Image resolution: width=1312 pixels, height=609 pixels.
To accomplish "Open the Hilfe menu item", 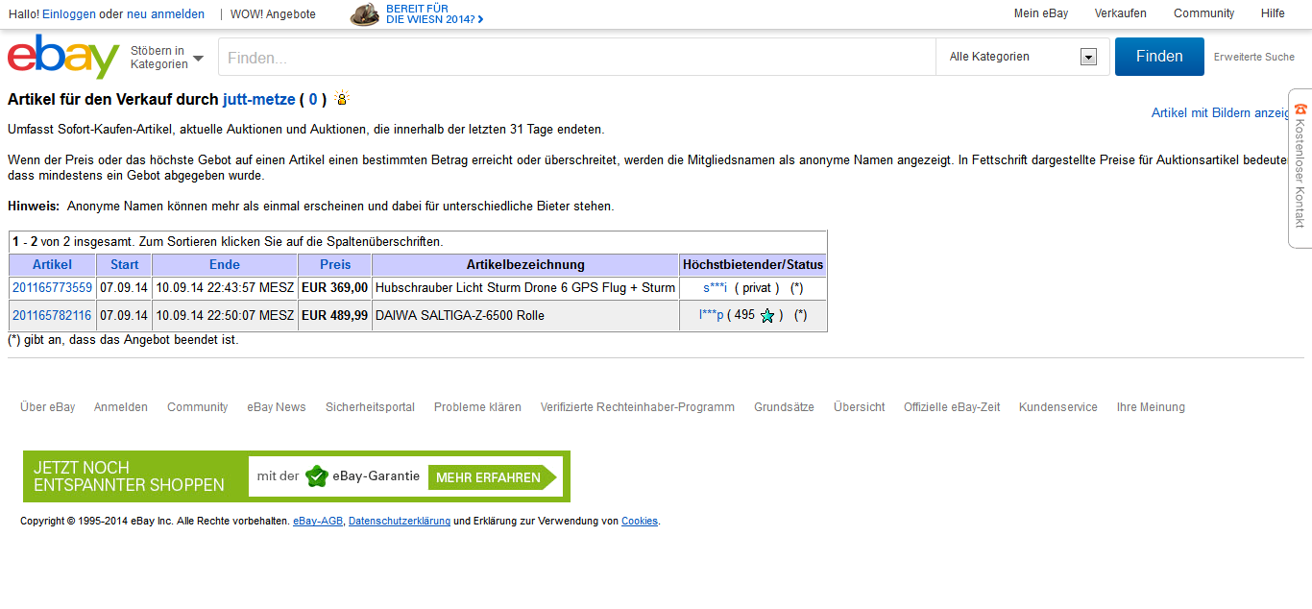I will pyautogui.click(x=1273, y=13).
